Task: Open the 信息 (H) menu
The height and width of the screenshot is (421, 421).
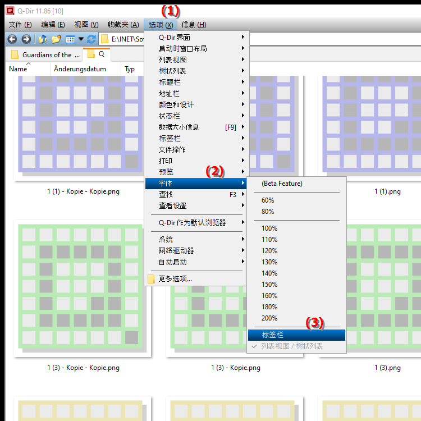Action: tap(194, 25)
